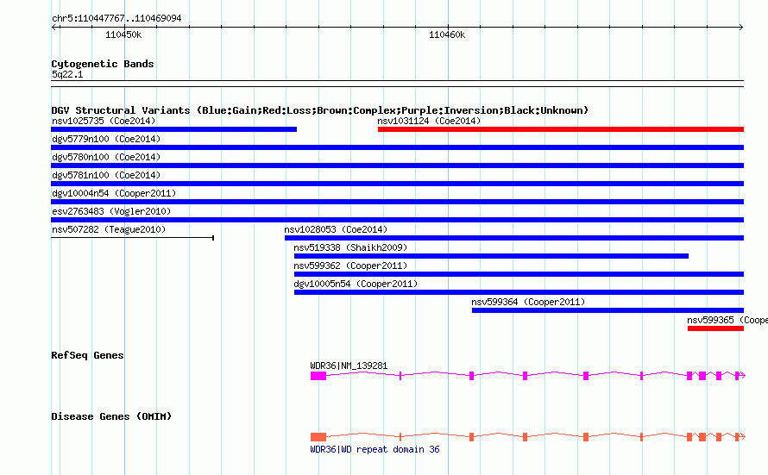Select the blue bar under nsv519338
The image size is (768, 475).
(491, 256)
